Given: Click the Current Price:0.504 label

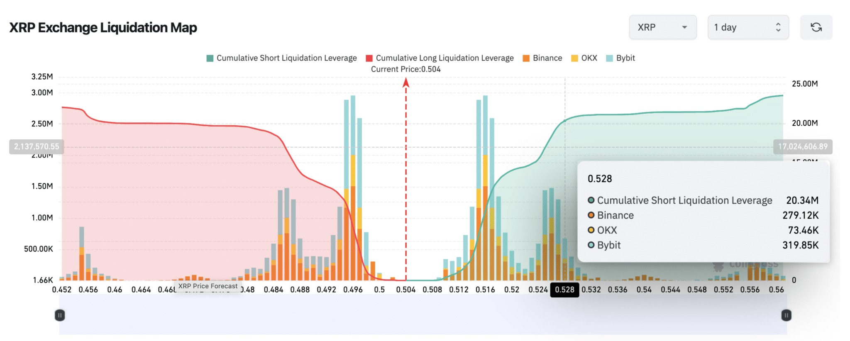Looking at the screenshot, I should click(405, 69).
